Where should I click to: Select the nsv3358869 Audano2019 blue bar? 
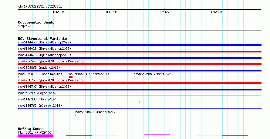140,71
